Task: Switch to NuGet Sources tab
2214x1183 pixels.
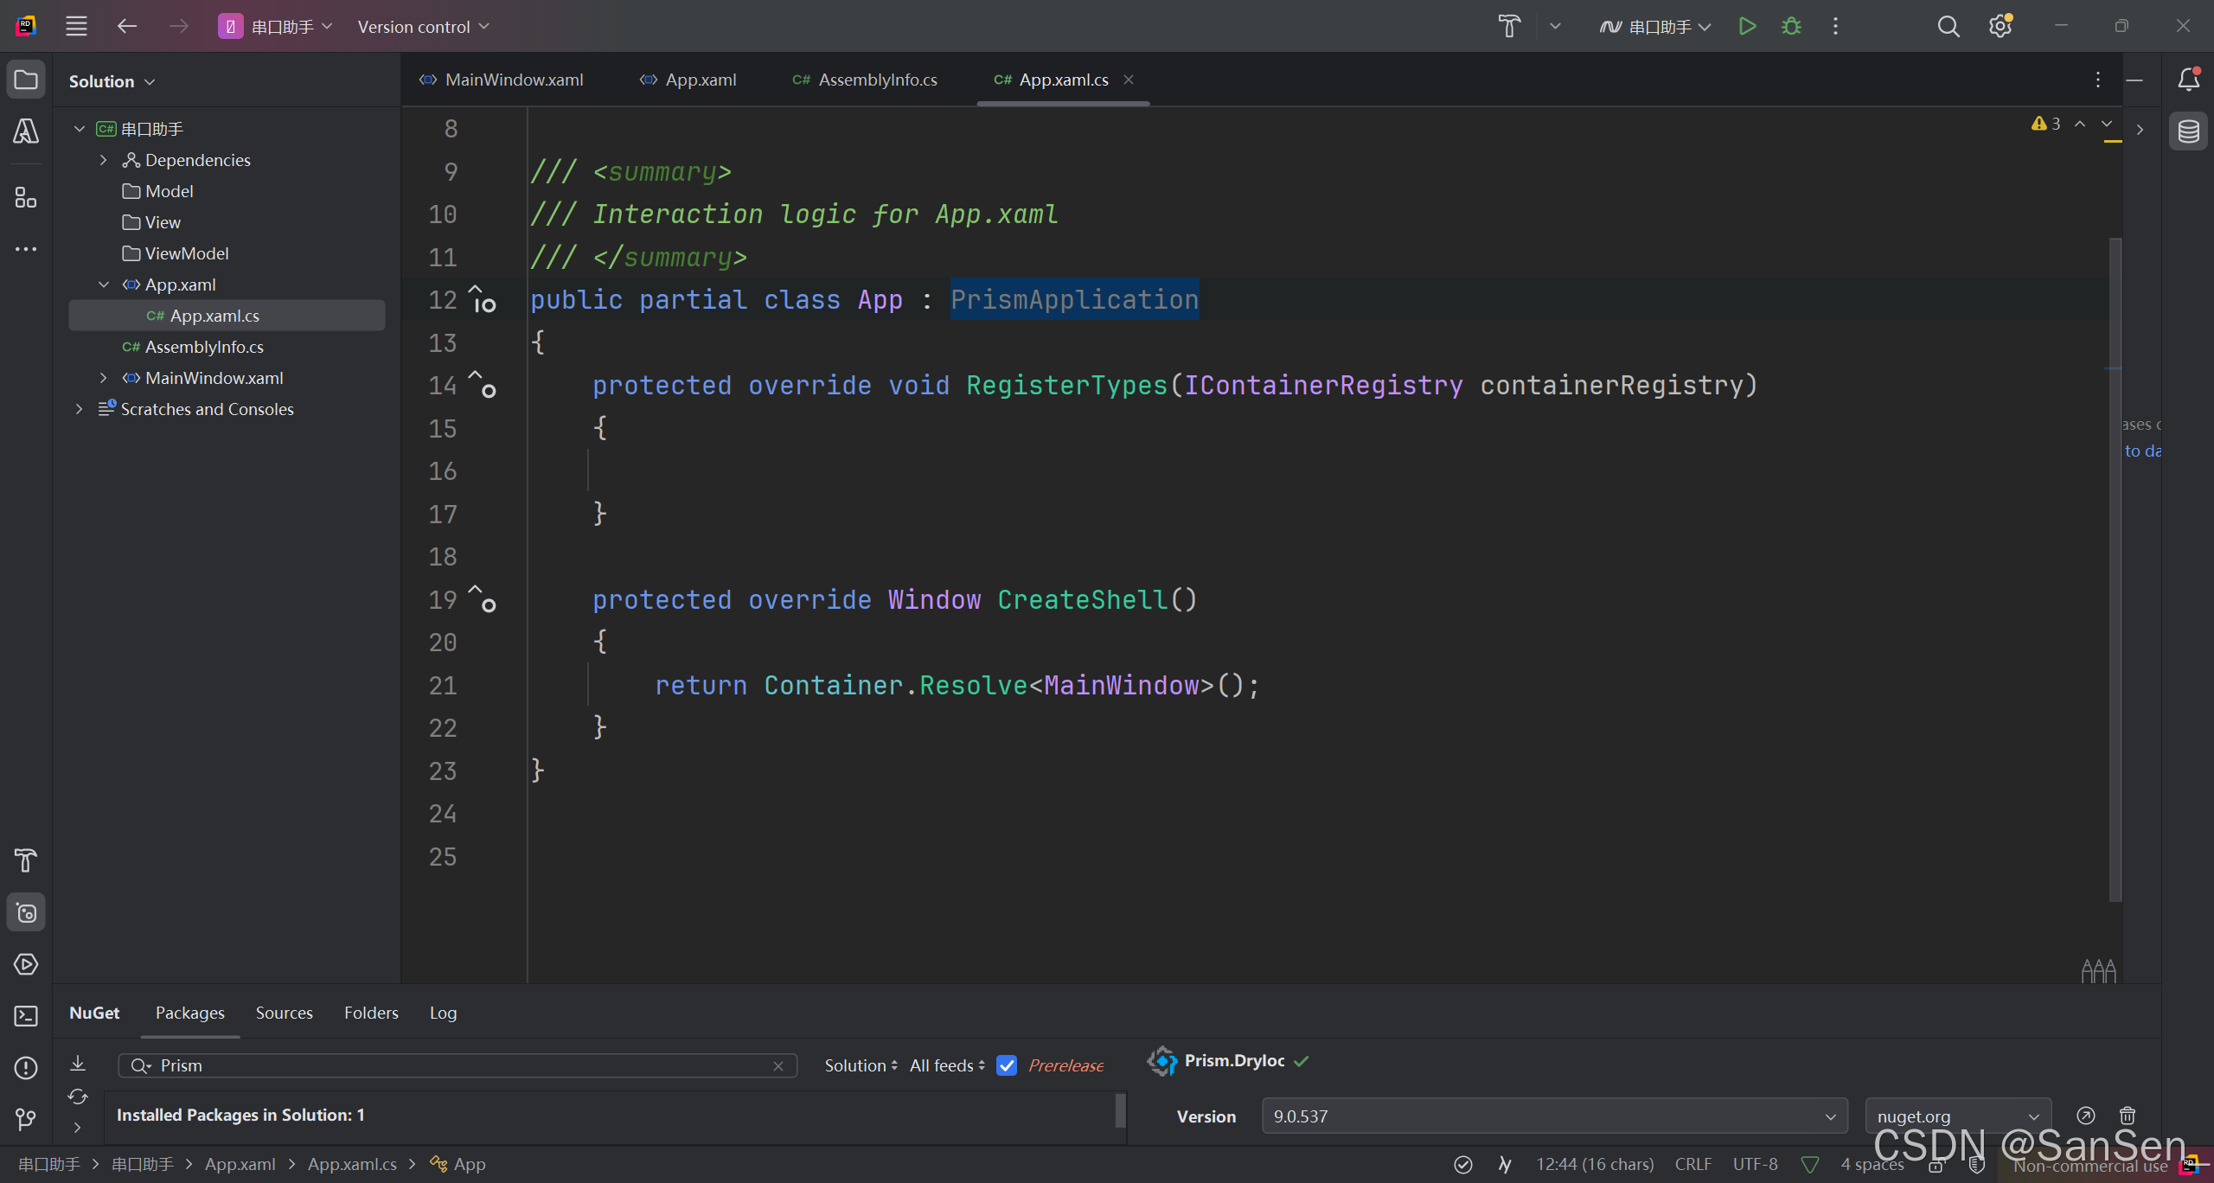Action: (284, 1013)
